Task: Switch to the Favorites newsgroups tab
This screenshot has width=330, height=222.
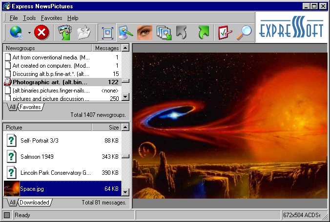Action: click(x=30, y=107)
